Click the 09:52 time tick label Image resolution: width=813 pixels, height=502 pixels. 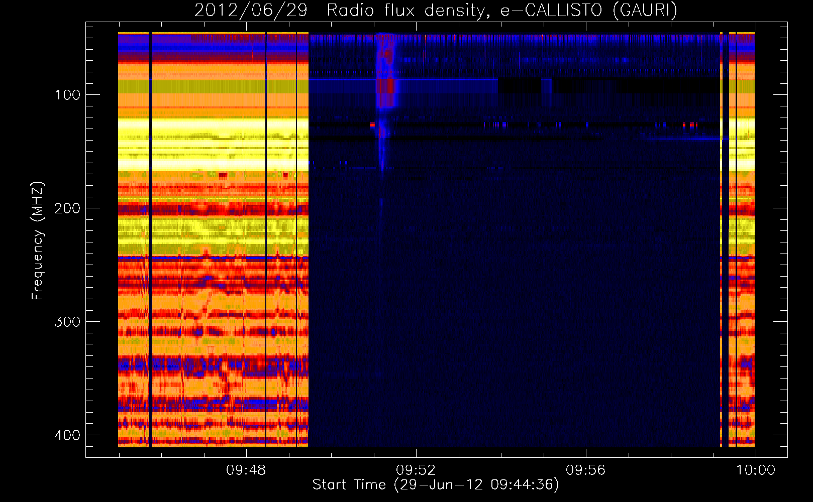[416, 470]
